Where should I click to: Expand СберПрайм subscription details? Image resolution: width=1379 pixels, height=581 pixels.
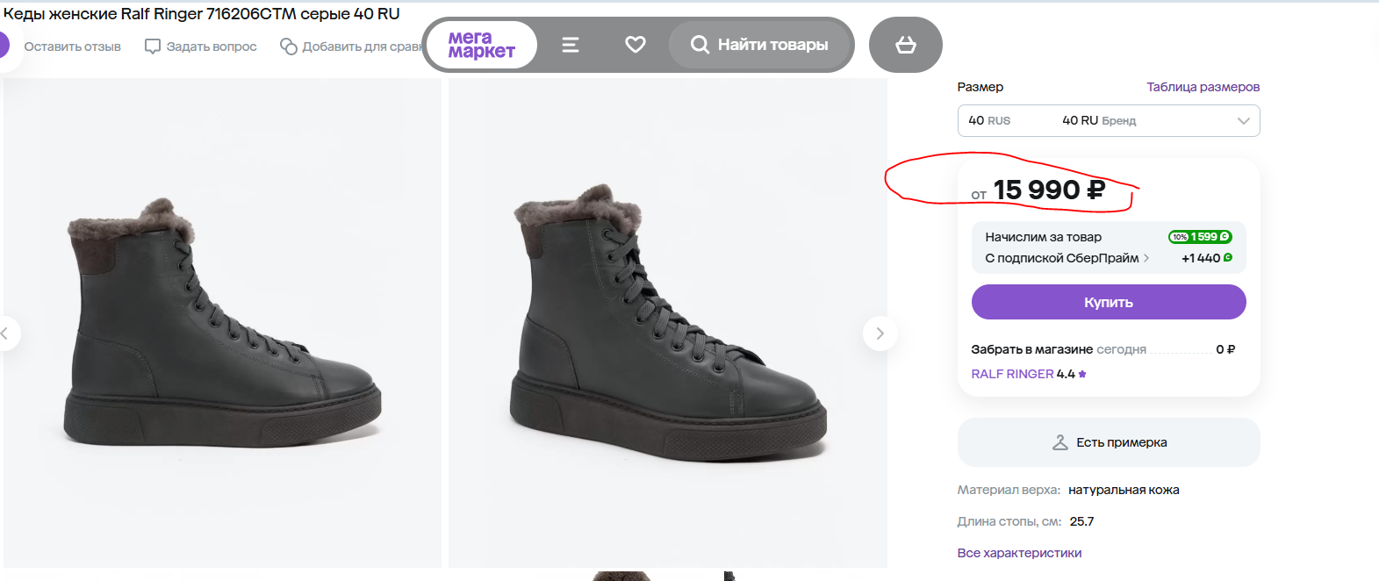(1146, 258)
